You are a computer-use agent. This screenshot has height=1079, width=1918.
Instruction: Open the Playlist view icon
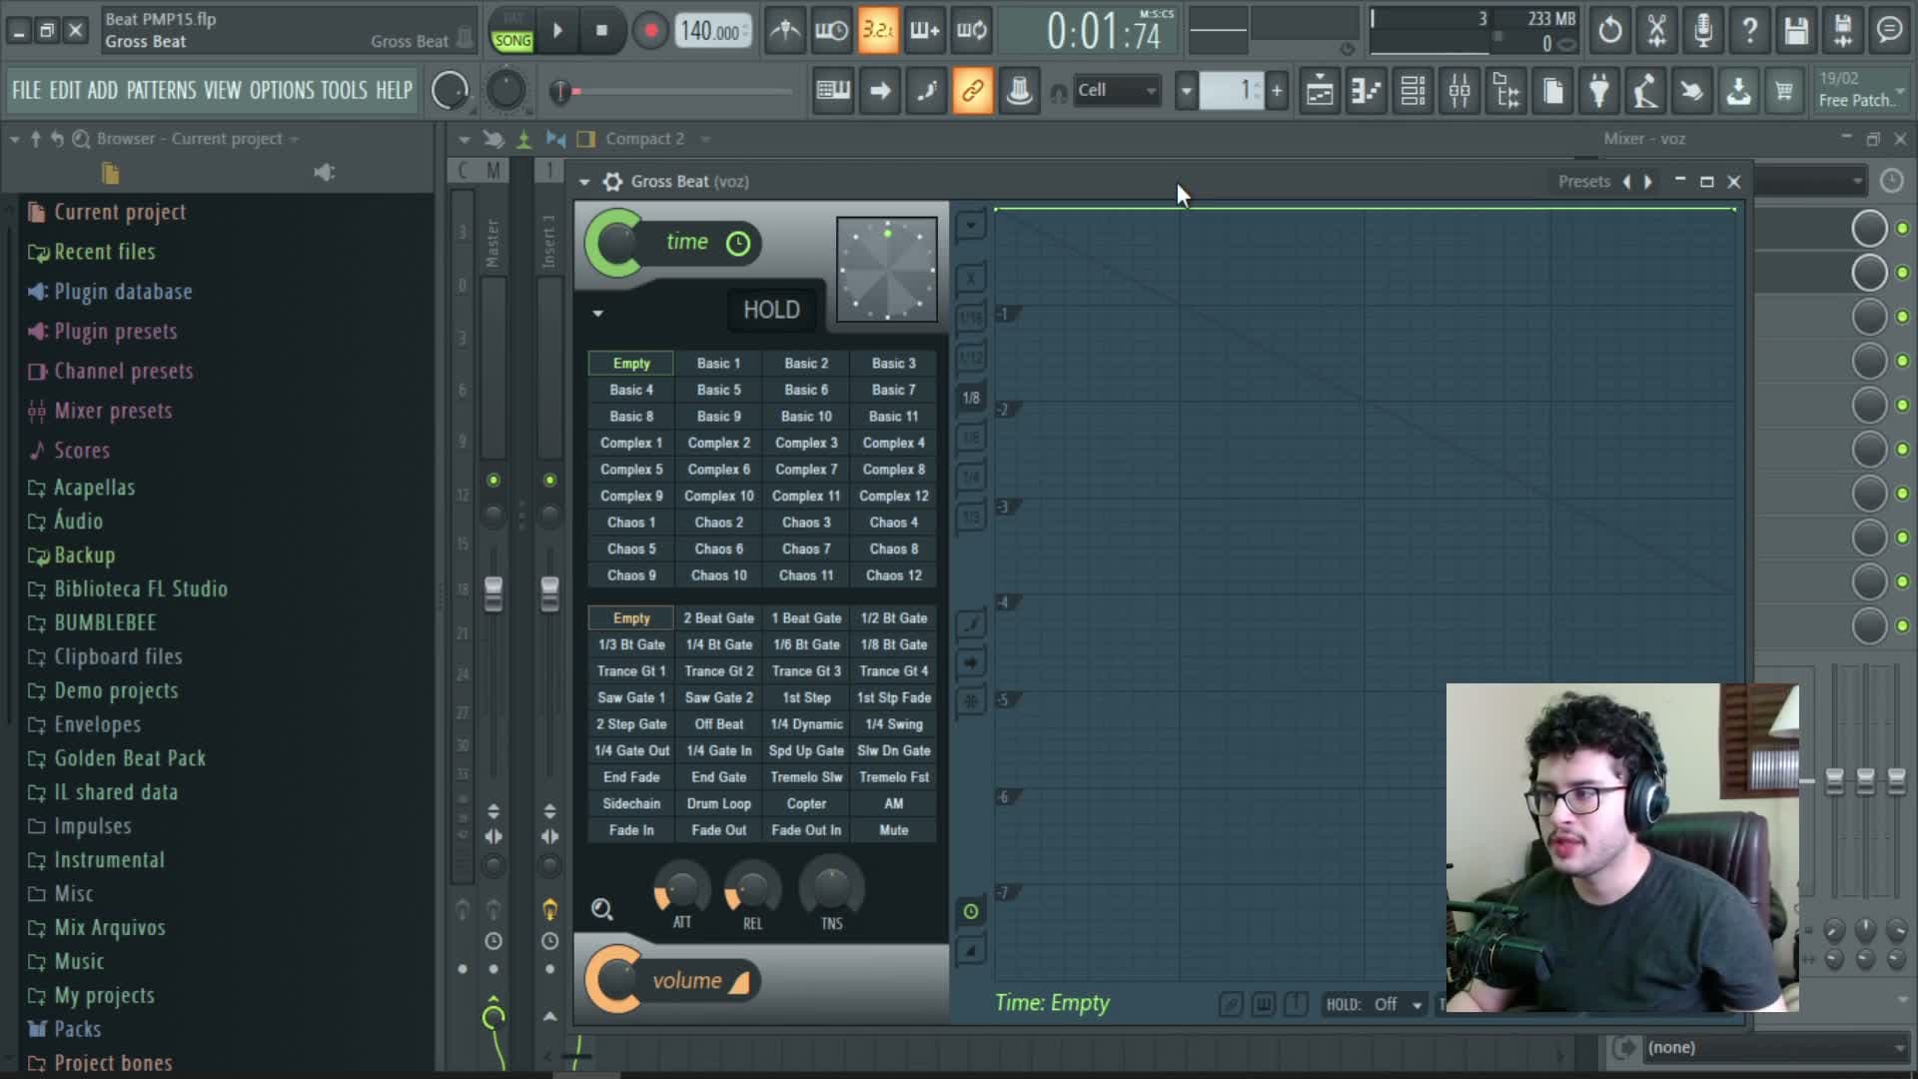tap(1320, 91)
